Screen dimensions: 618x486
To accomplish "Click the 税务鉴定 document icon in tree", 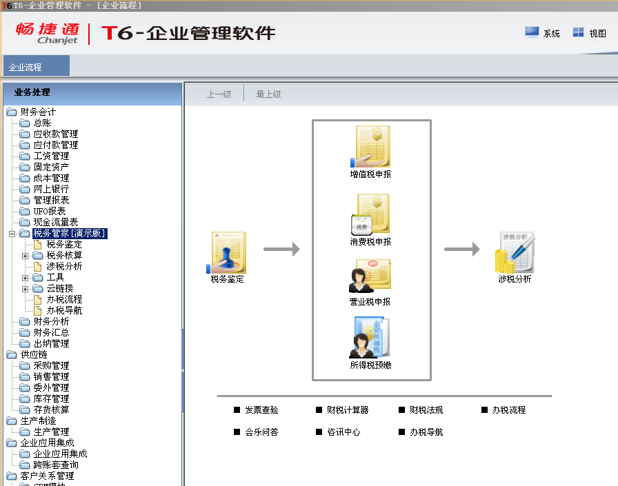I will (38, 245).
